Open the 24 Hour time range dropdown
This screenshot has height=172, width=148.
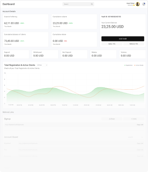point(42,65)
